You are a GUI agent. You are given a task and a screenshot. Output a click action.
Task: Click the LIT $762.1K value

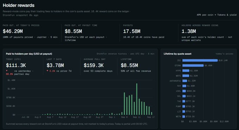190,112
